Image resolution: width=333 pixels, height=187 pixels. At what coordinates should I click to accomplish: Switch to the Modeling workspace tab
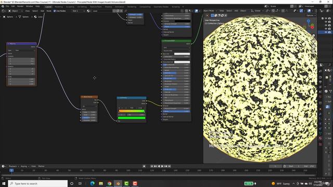[59, 7]
